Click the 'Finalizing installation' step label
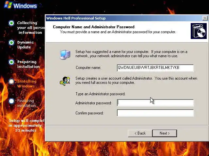This screenshot has height=156, width=209. coord(26,103)
